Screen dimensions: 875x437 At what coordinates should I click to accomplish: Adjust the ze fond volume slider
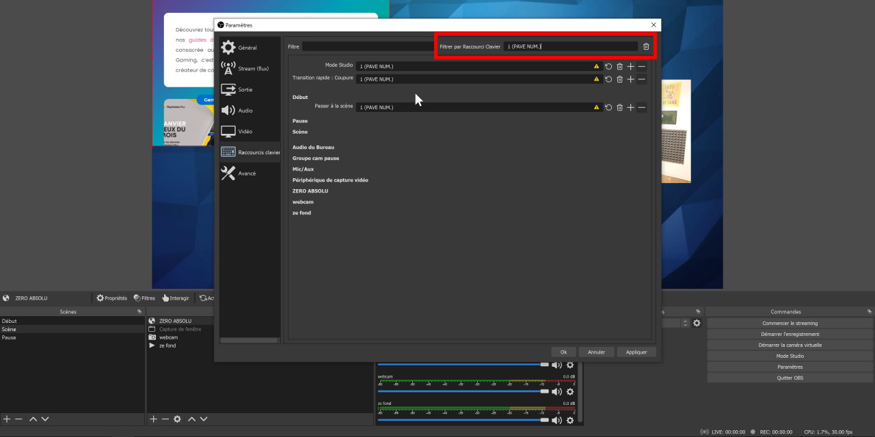pos(544,419)
